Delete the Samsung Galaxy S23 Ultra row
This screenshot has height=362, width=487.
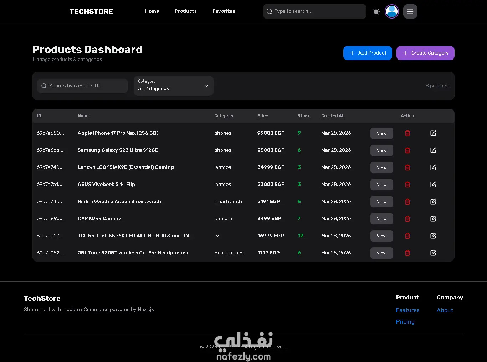click(x=407, y=150)
